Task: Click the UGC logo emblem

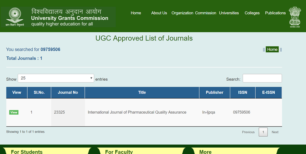Action: [15, 17]
